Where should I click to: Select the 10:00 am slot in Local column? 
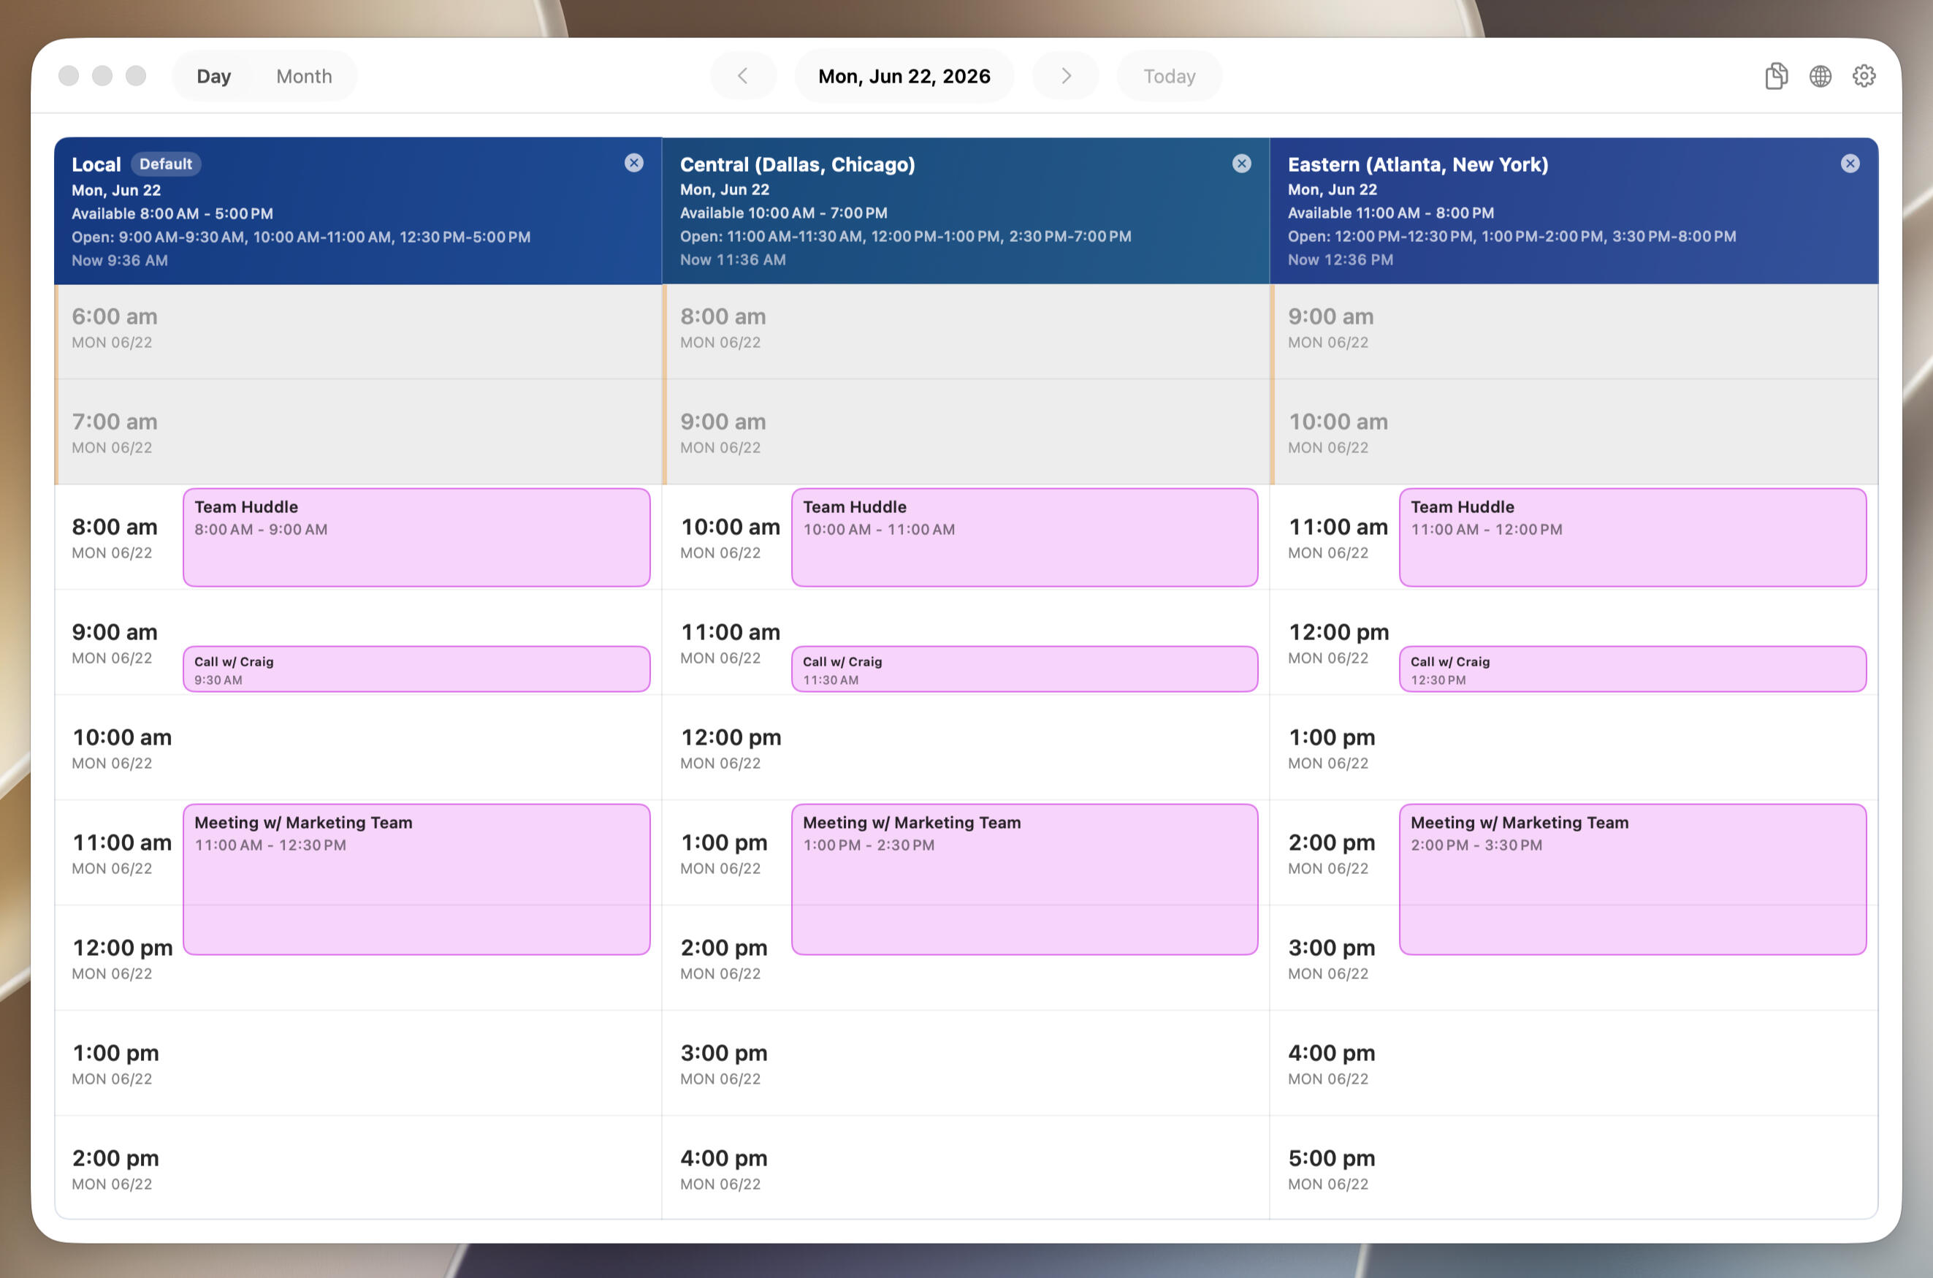[359, 748]
